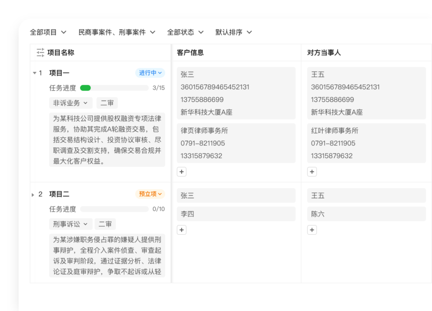This screenshot has height=311, width=432.
Task: Click customer 张三 in 项目二
Action: 236,196
